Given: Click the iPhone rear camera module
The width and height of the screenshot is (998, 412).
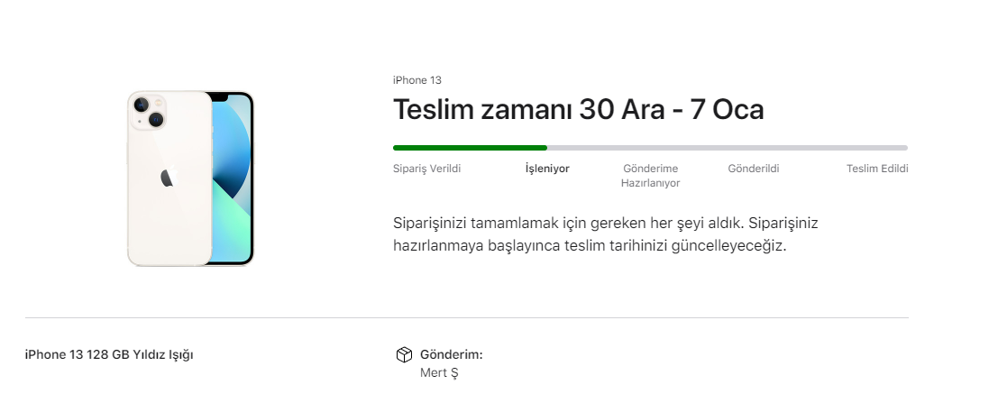Looking at the screenshot, I should [149, 112].
